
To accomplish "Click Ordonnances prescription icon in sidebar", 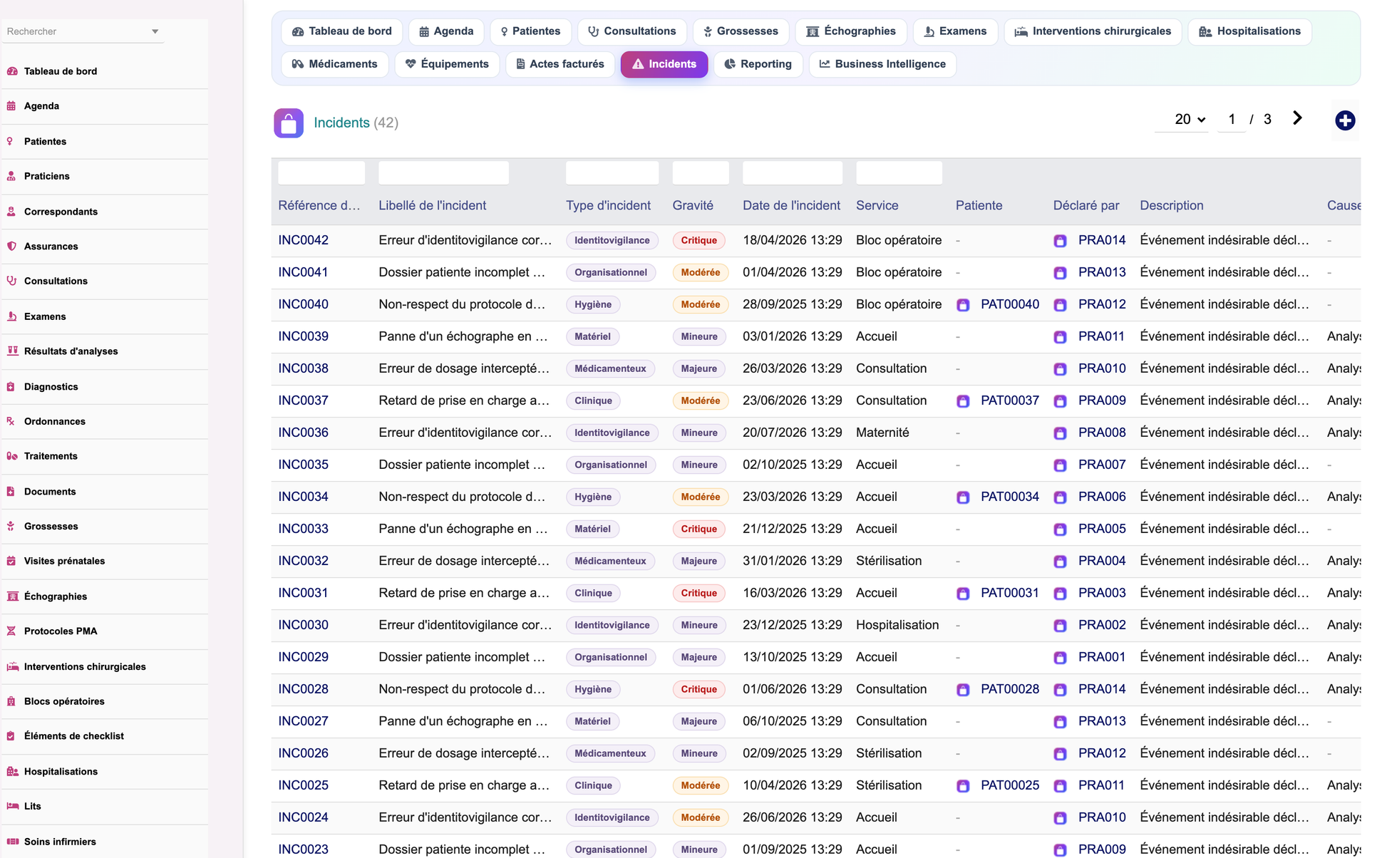I will (x=11, y=421).
